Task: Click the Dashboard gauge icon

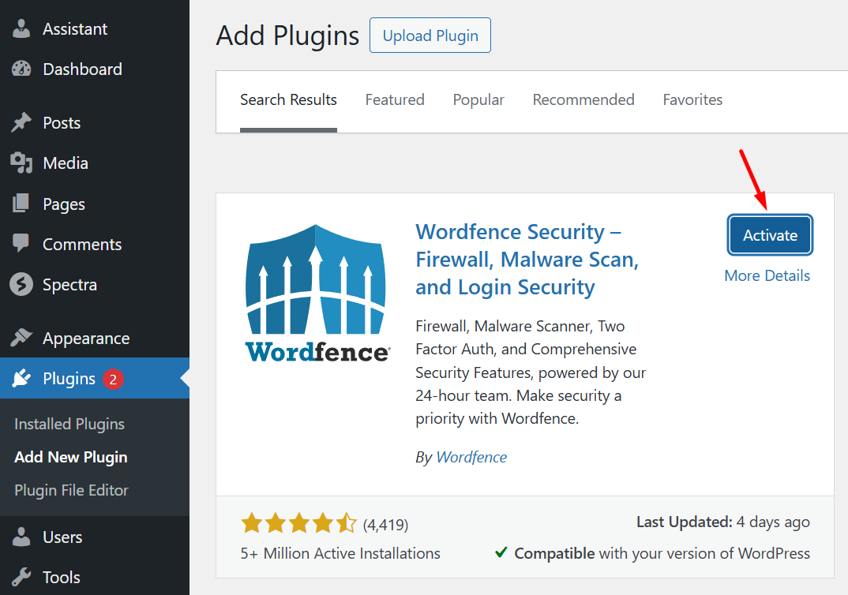Action: 21,69
